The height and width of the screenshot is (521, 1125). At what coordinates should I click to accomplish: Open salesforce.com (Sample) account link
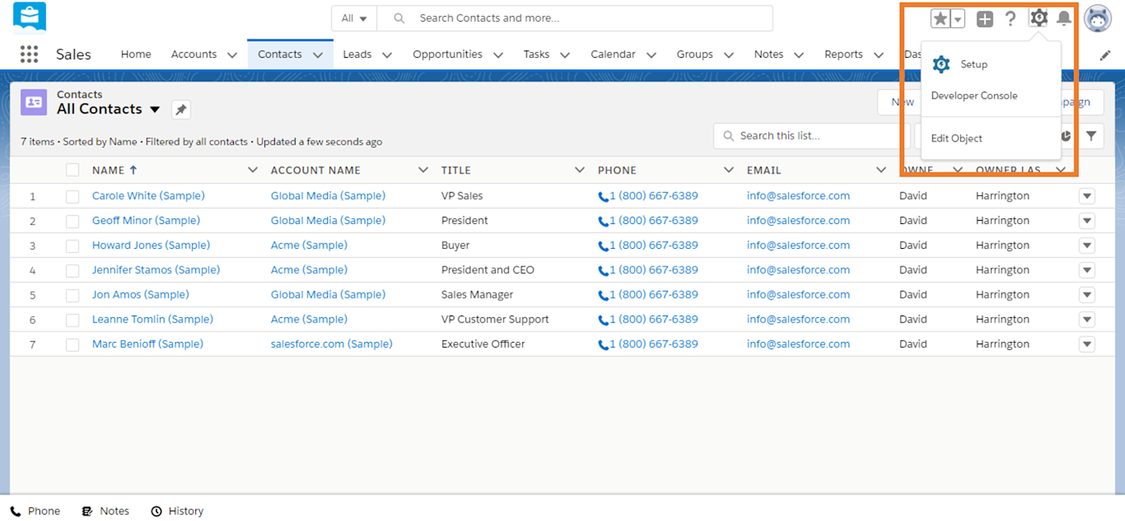pos(332,344)
